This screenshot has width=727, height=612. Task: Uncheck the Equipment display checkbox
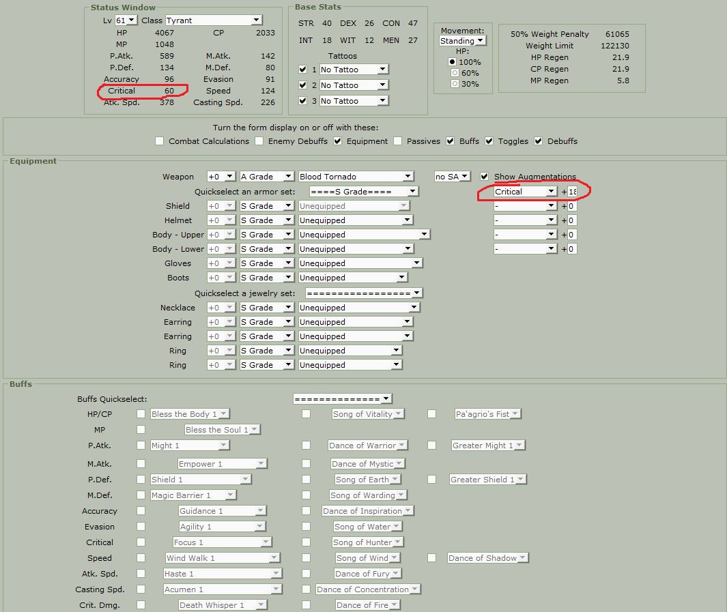[337, 141]
